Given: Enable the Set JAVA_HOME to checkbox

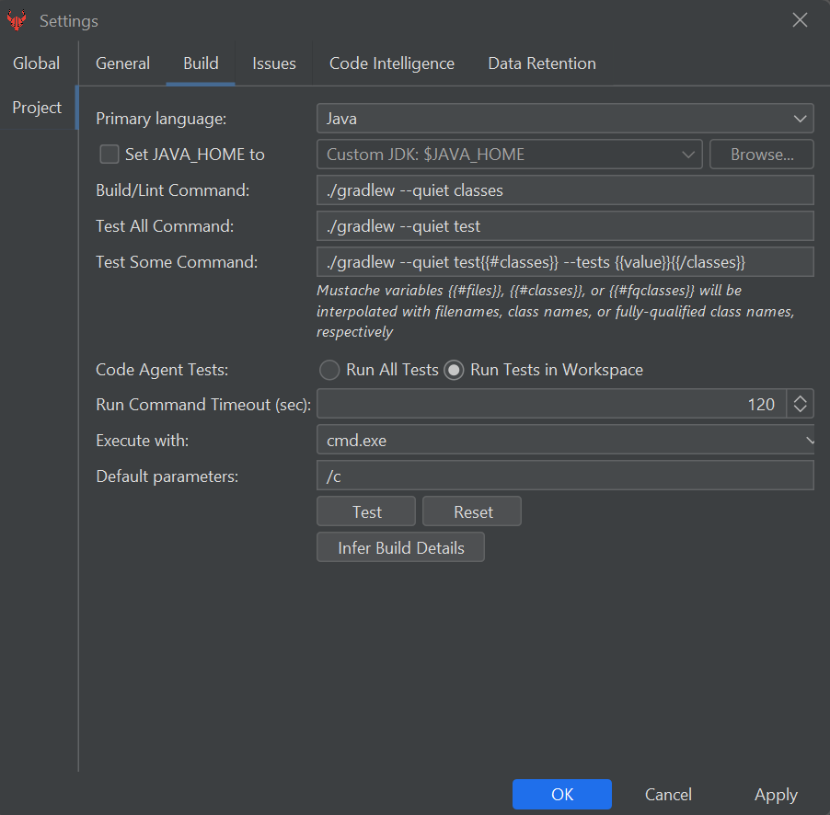Looking at the screenshot, I should pos(110,155).
